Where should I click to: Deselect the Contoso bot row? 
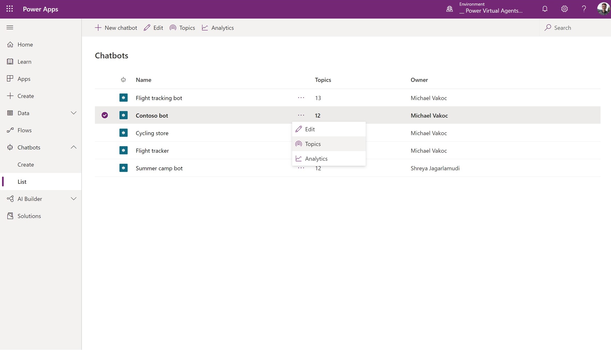(x=105, y=115)
